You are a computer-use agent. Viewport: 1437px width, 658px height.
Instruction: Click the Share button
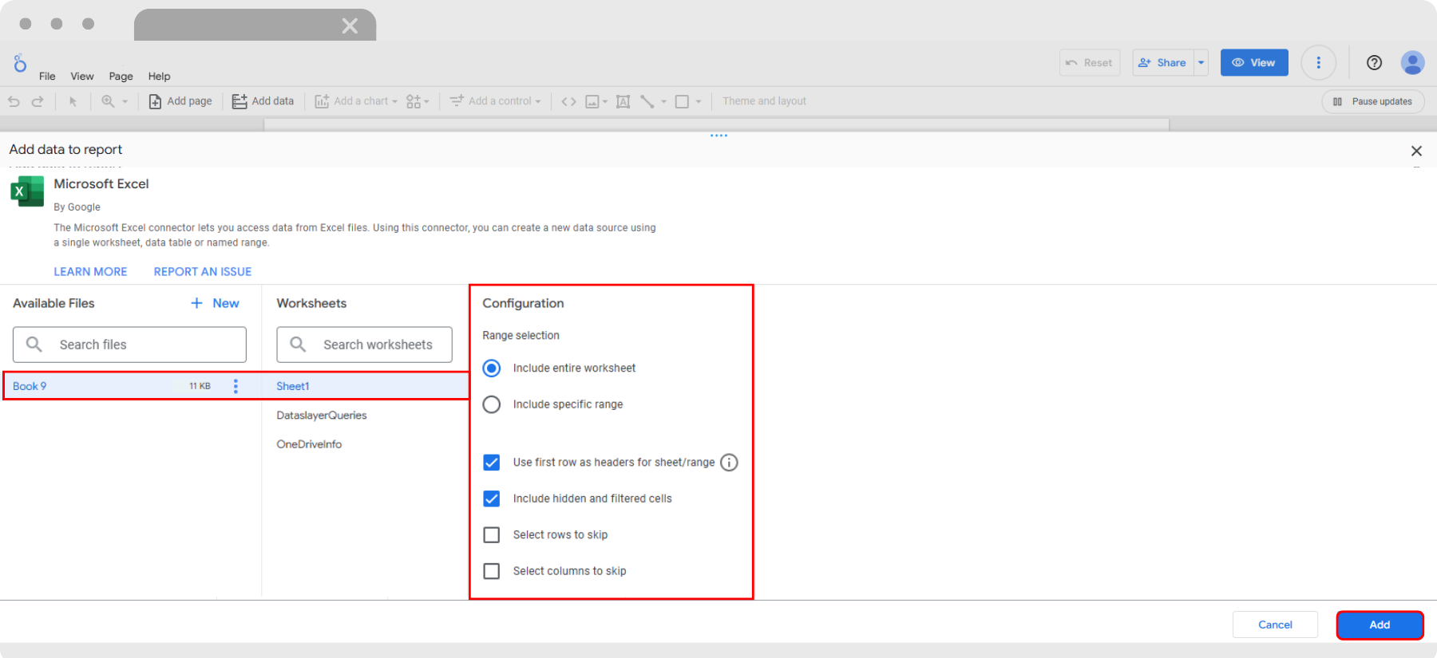pyautogui.click(x=1163, y=62)
